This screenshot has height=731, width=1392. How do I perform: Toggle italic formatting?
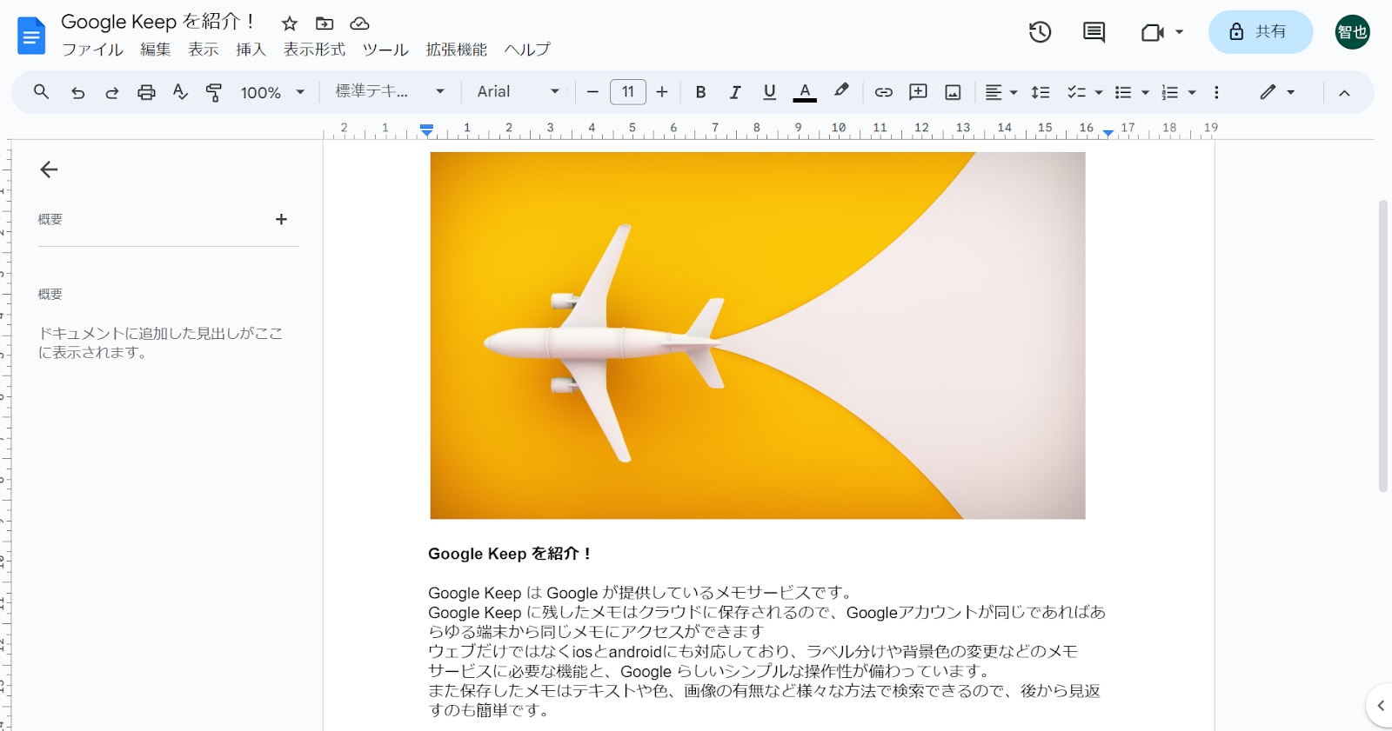tap(735, 92)
